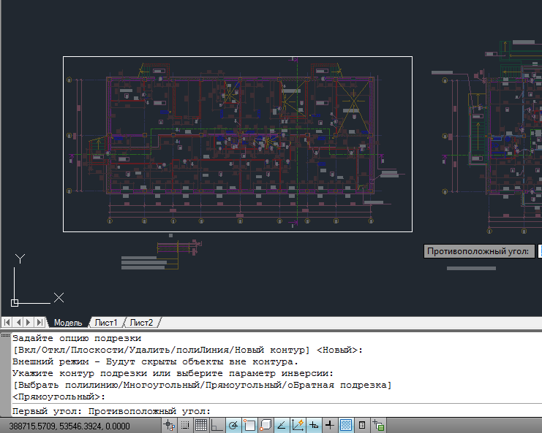The height and width of the screenshot is (433, 542).
Task: Toggle Show/Hide Lineweight in status bar
Action: click(x=330, y=425)
